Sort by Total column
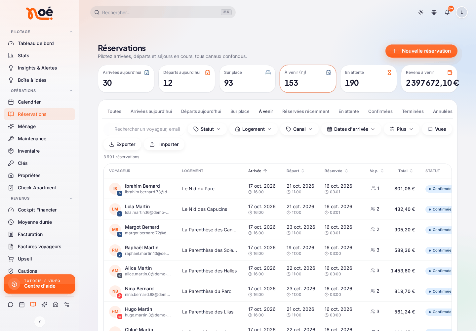This screenshot has height=331, width=476. 406,171
